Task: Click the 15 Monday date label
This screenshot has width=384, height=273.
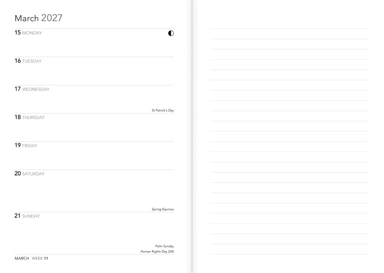Action: coord(28,33)
